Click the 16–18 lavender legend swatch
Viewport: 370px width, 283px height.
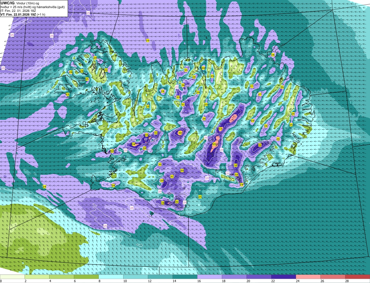pyautogui.click(x=210, y=277)
